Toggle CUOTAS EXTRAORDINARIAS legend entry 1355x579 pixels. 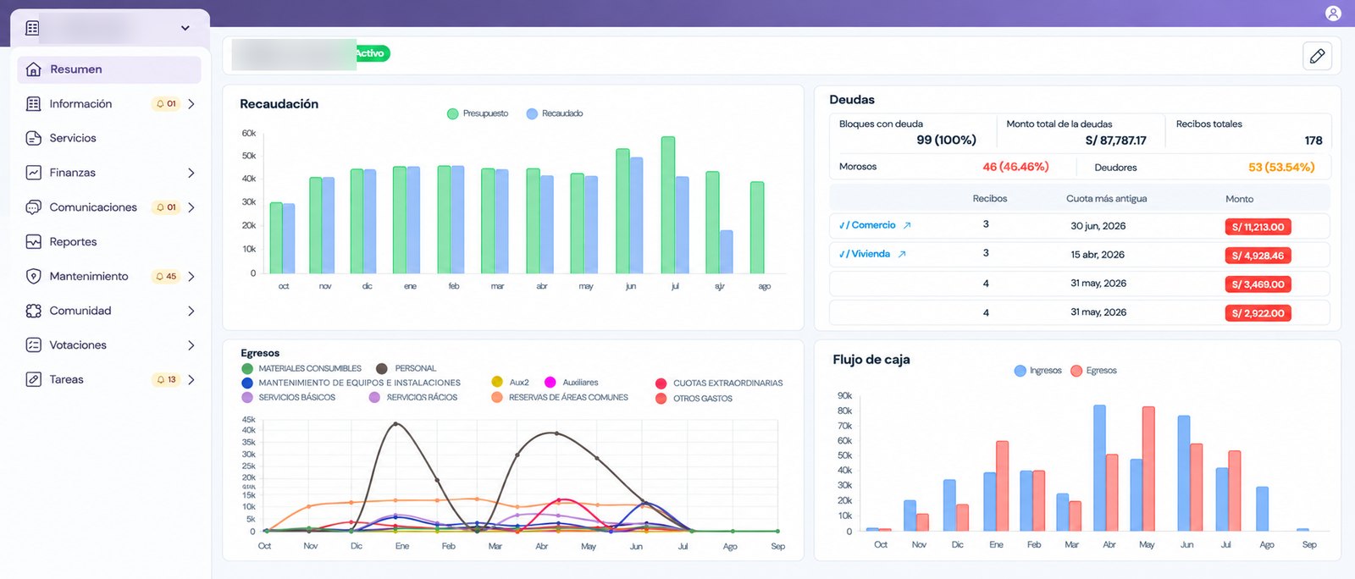click(720, 383)
